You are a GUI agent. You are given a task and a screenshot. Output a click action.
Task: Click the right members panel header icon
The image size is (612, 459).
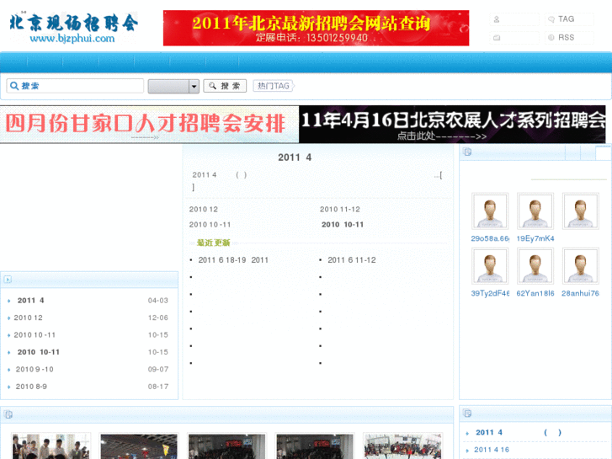(x=467, y=152)
